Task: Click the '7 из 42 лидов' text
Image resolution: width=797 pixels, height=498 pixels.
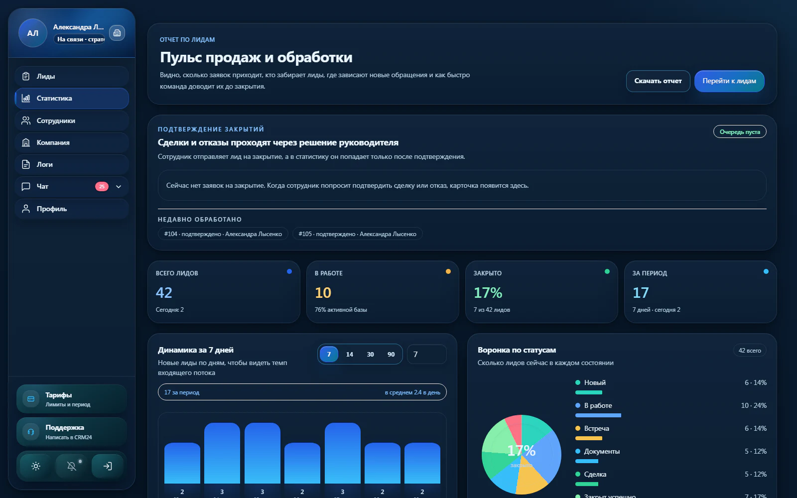Action: click(x=492, y=310)
